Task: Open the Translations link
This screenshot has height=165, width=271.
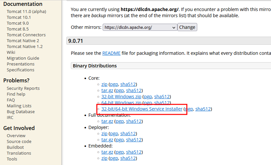Action: coord(19,153)
